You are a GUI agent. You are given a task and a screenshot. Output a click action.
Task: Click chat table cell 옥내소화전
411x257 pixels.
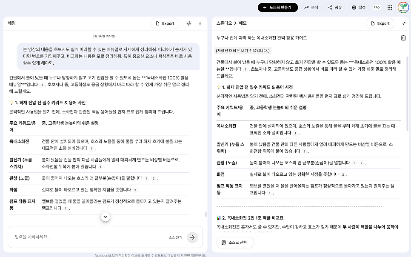click(x=19, y=141)
